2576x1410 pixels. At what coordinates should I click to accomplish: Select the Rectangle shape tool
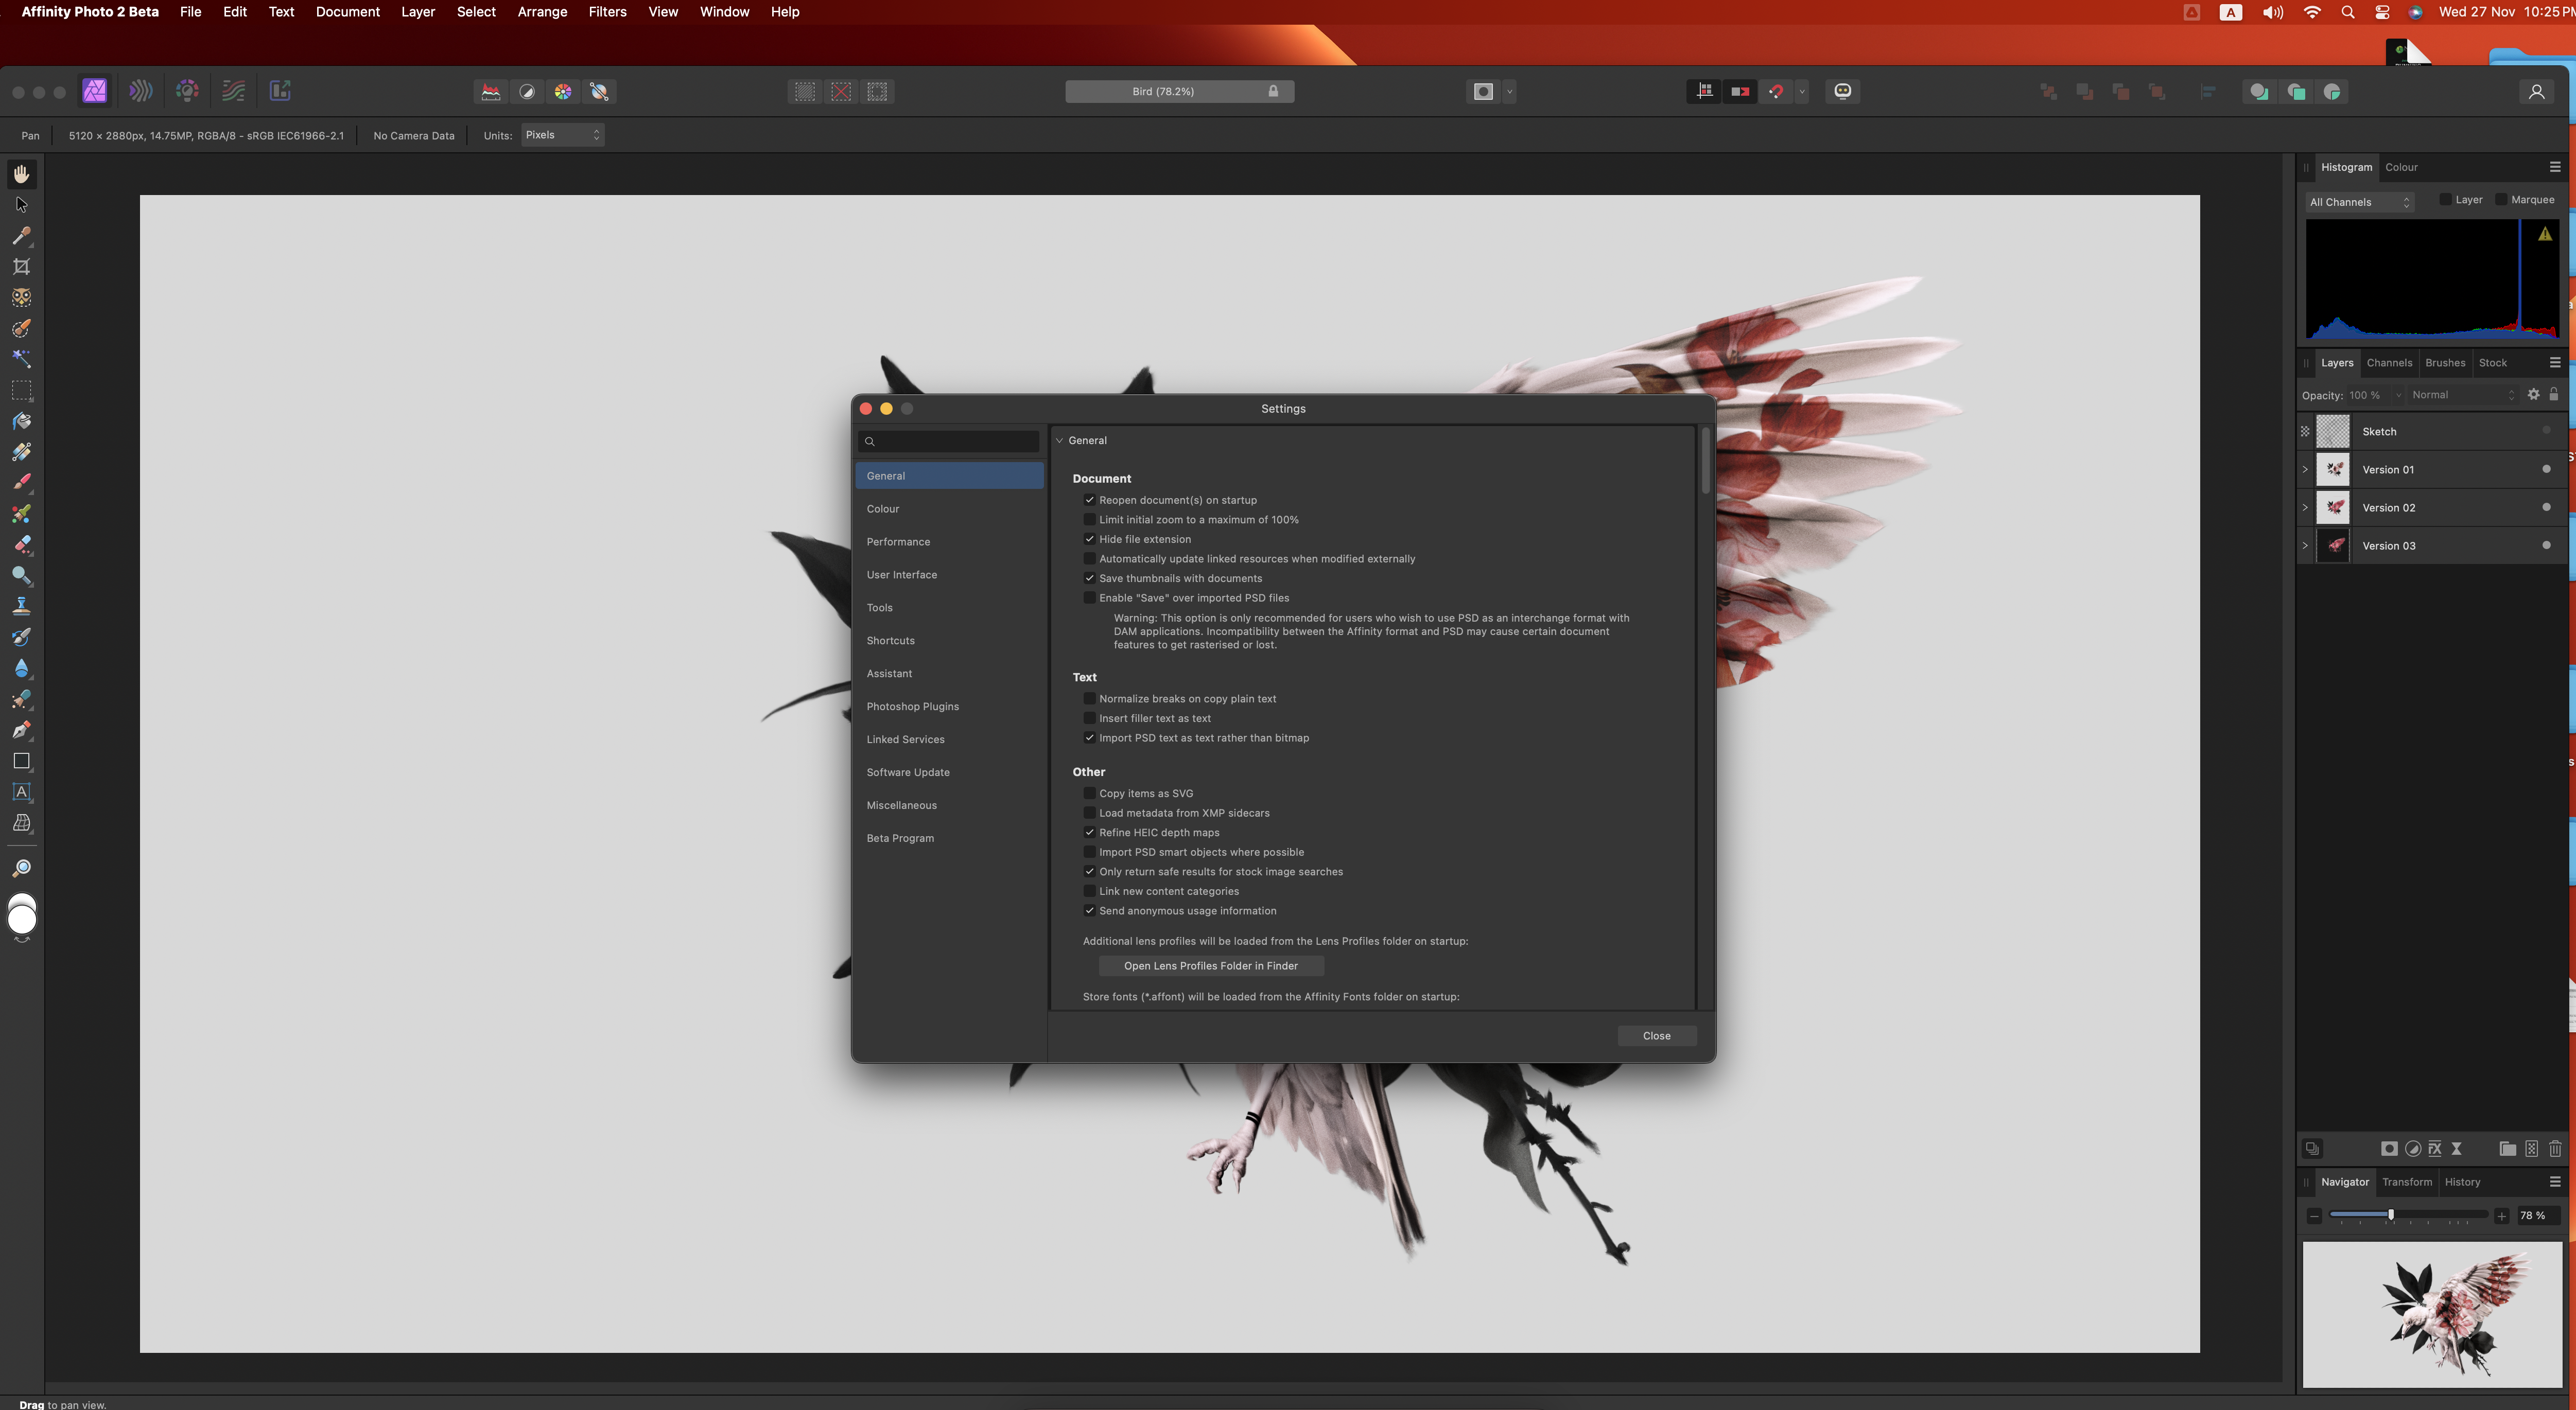21,762
